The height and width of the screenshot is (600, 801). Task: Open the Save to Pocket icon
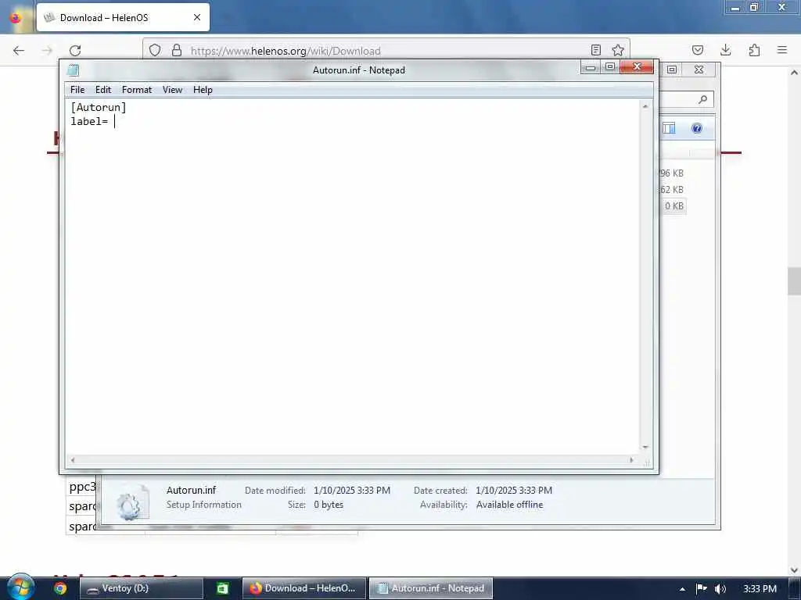[698, 50]
